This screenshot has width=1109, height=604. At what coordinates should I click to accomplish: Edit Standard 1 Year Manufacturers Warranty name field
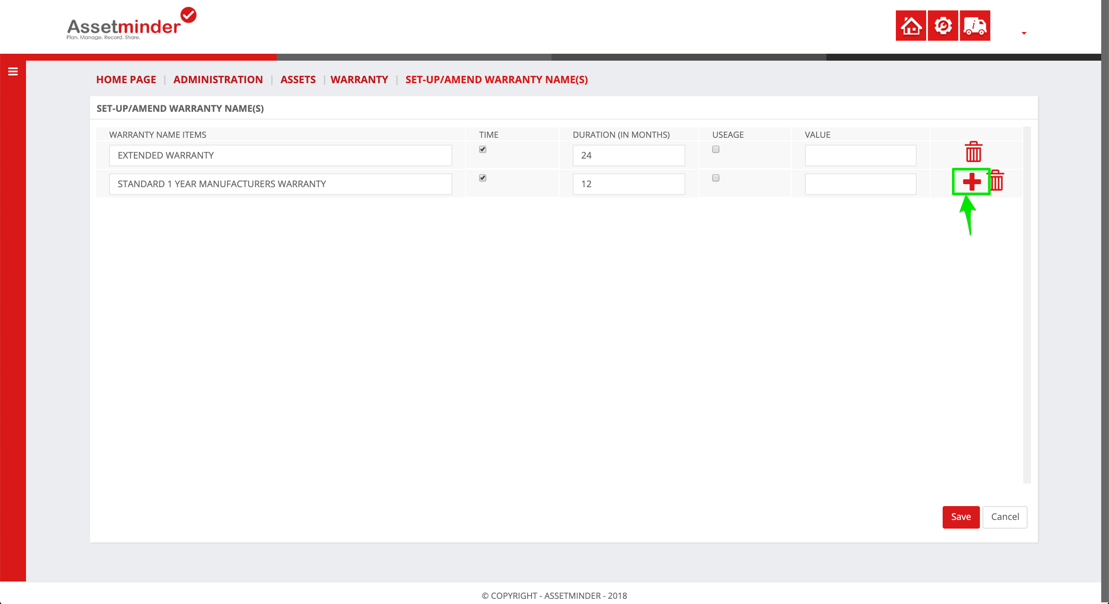pos(280,184)
